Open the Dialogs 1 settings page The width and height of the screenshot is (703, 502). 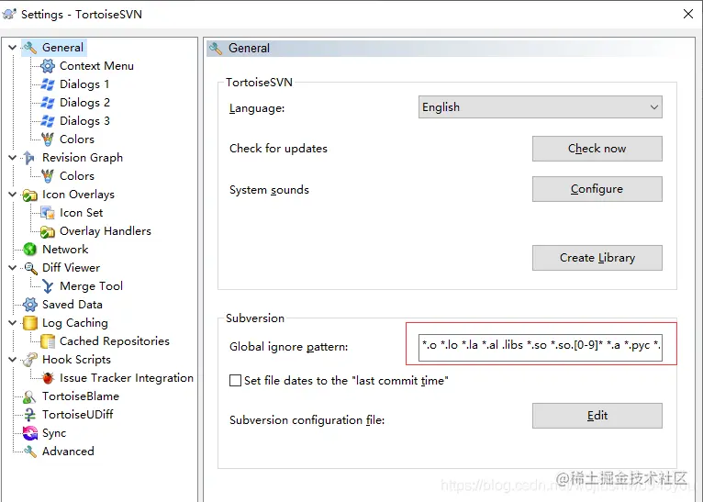tap(84, 84)
